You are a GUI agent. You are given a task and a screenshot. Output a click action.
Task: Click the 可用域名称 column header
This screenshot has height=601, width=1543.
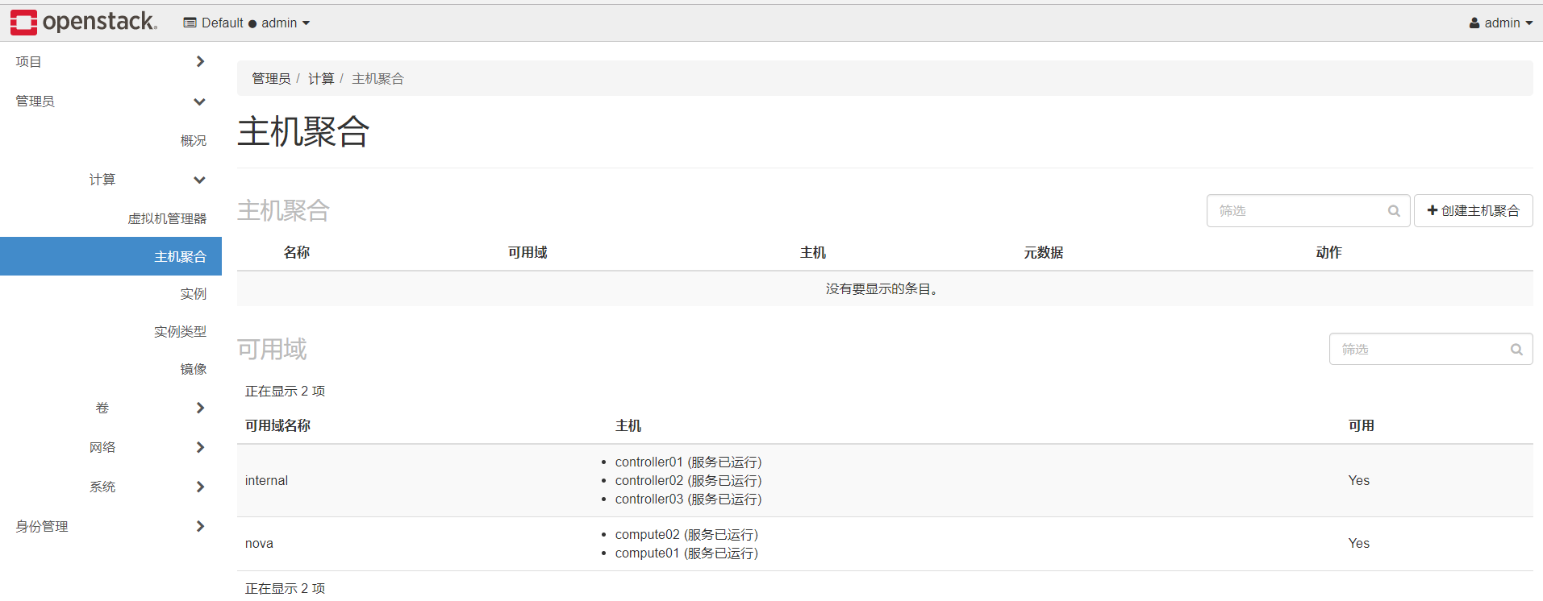(x=277, y=425)
